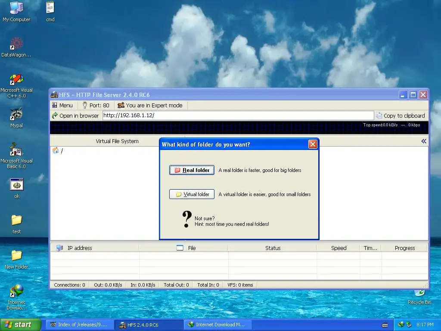Click 'Total In: 0' status entry
441x331 pixels.
(x=208, y=285)
